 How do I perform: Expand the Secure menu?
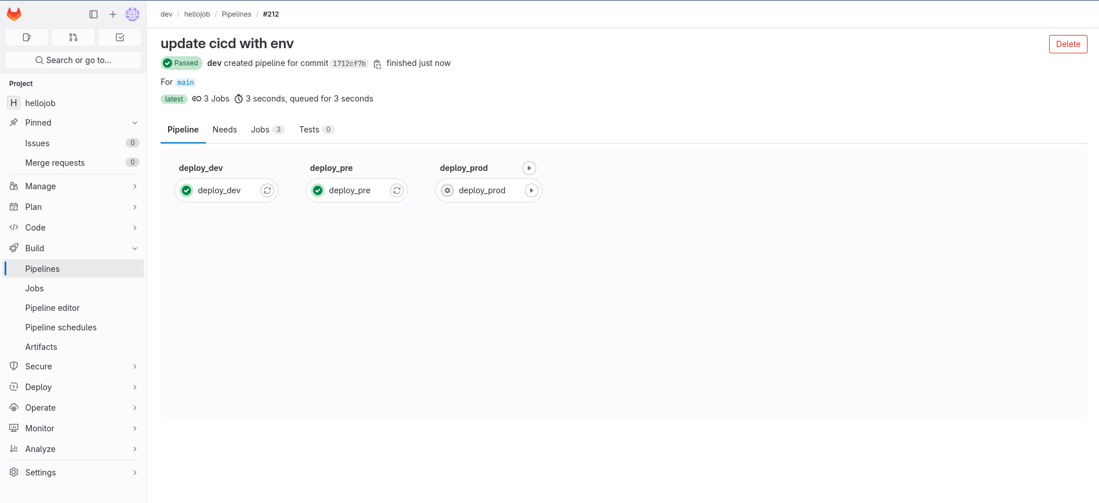[x=73, y=366]
